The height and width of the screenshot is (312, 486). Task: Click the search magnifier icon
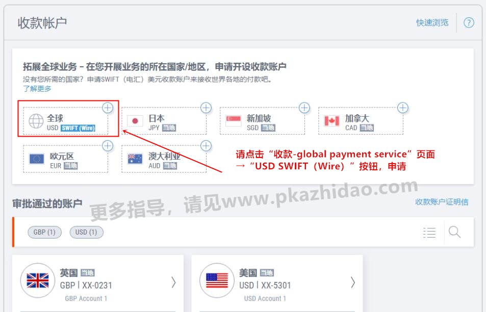454,232
